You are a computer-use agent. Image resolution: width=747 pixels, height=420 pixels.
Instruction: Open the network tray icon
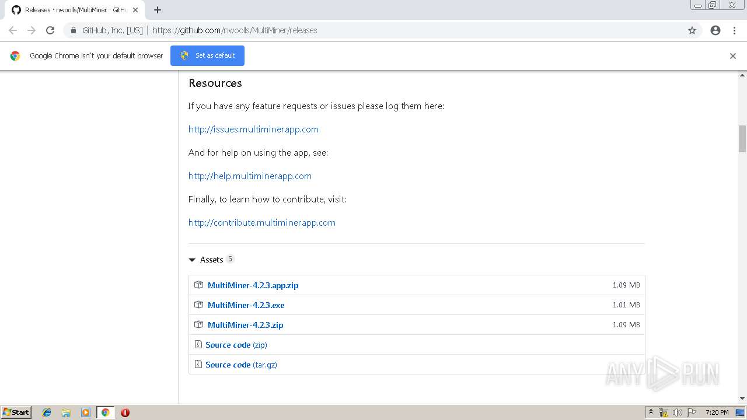664,412
